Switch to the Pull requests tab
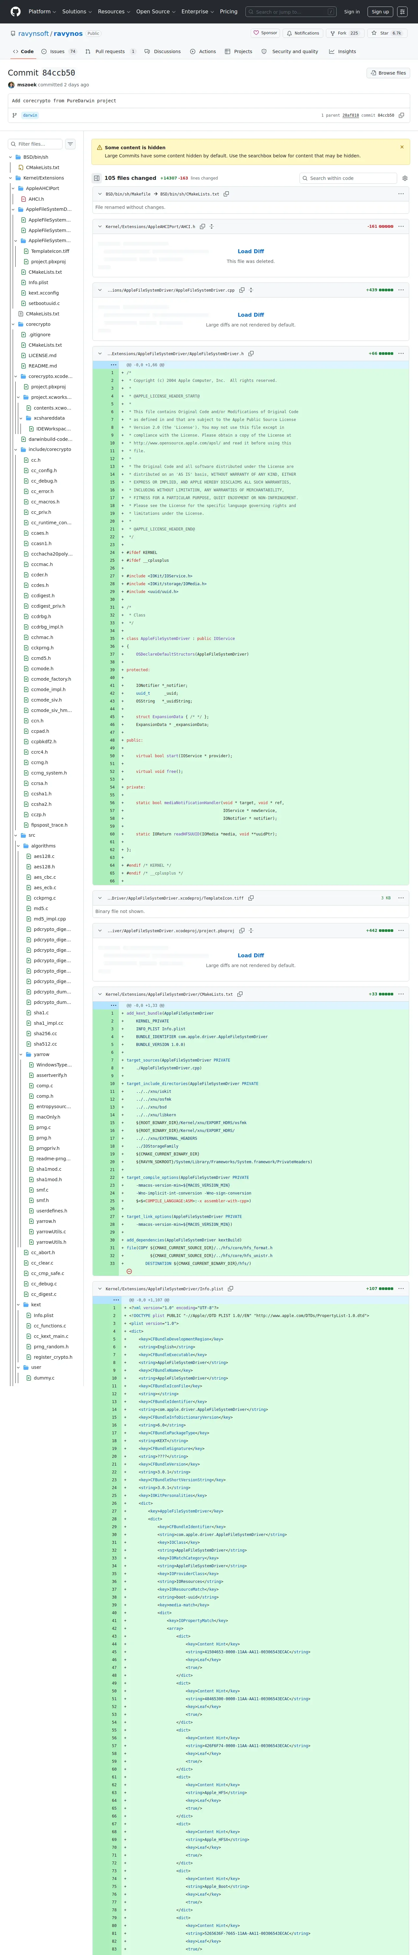Screen dimensions: 418x1955 point(111,51)
